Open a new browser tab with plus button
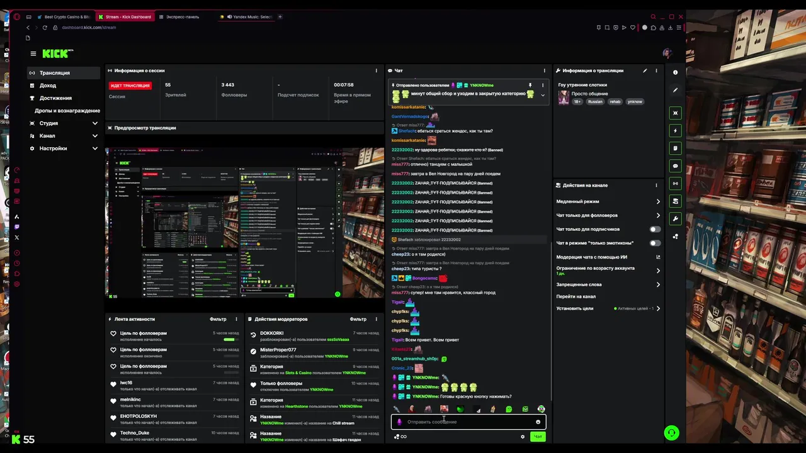Viewport: 806px width, 453px height. click(x=280, y=17)
